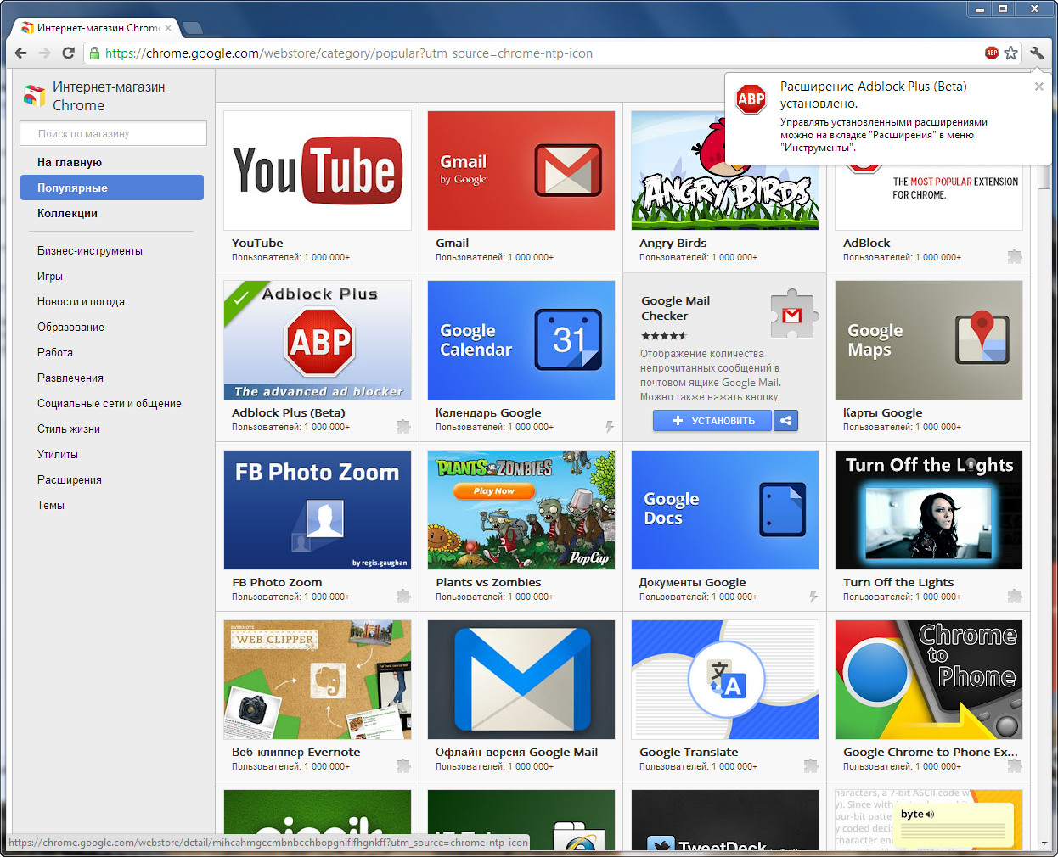Select На главную in sidebar

[70, 162]
